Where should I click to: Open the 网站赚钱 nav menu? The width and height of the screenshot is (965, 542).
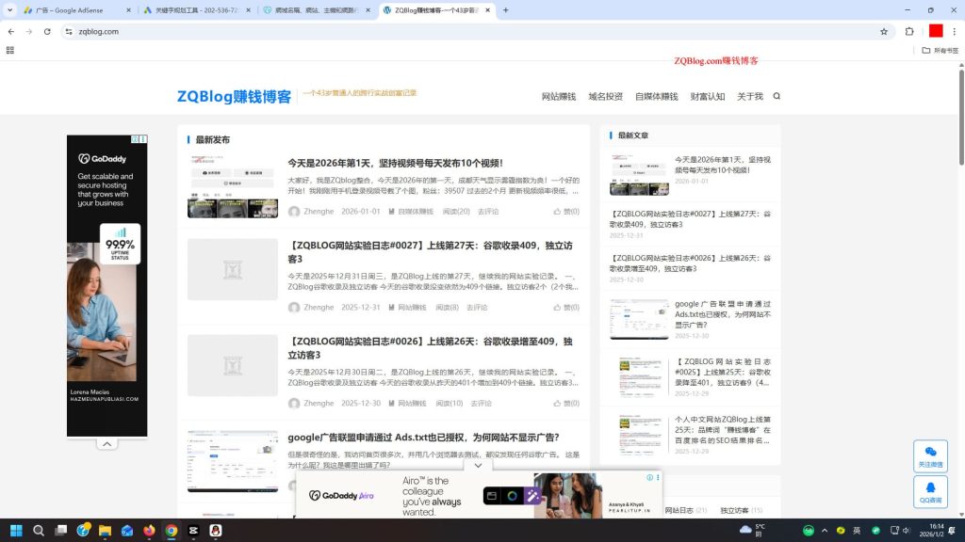coord(559,97)
